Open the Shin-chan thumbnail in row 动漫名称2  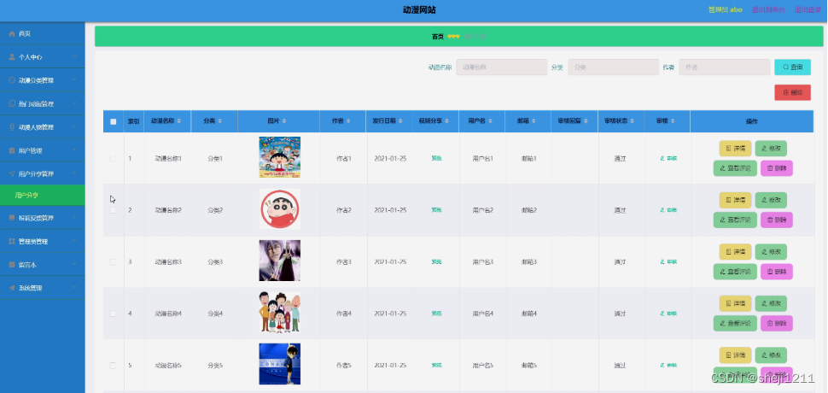(x=280, y=209)
